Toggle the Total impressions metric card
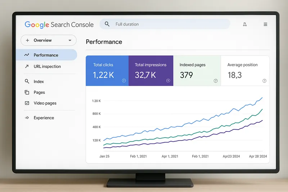The height and width of the screenshot is (192, 288). (151, 71)
